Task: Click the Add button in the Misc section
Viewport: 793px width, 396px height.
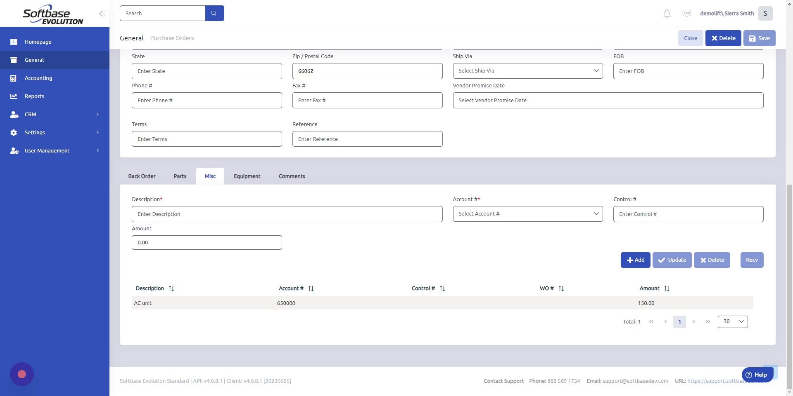Action: [x=635, y=260]
